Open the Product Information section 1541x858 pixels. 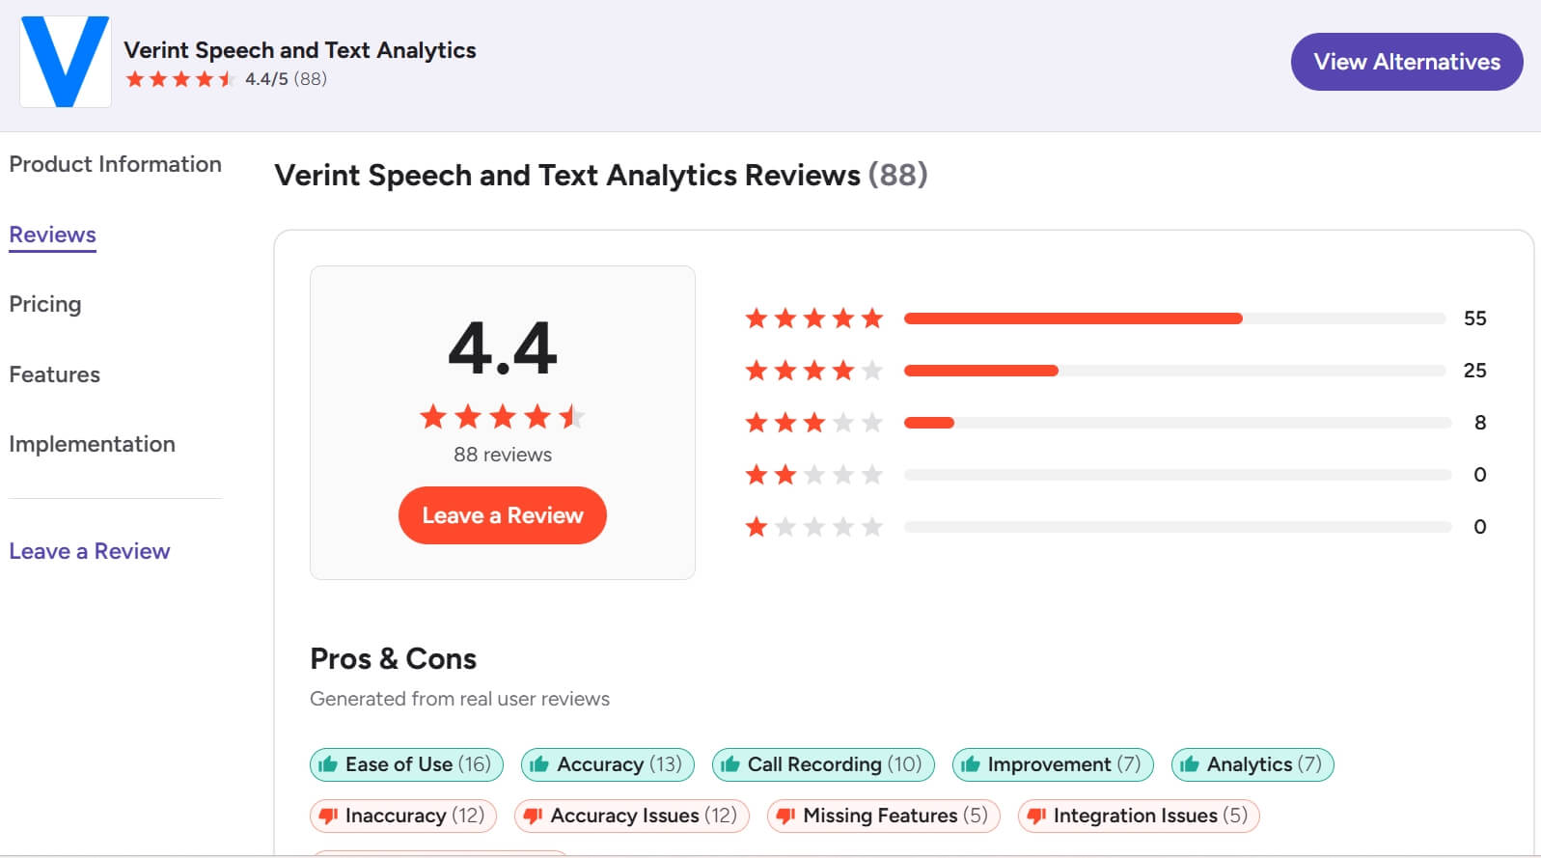click(x=115, y=164)
